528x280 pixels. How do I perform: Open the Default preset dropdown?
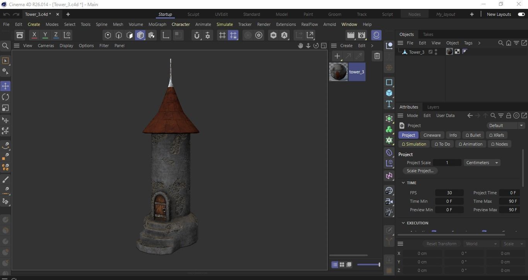pos(506,126)
